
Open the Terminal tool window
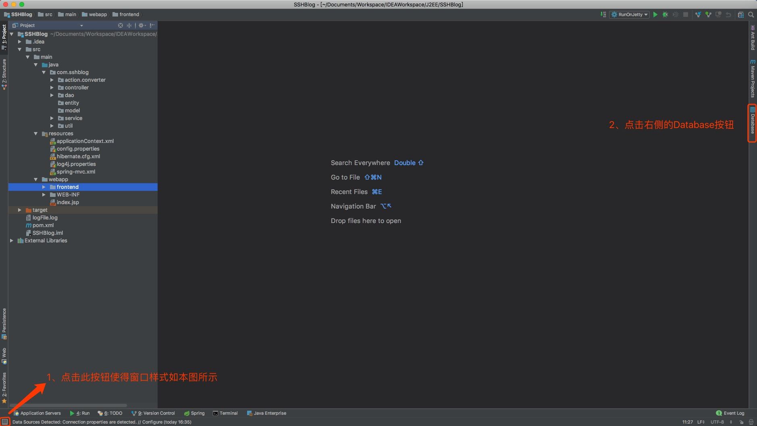(225, 413)
